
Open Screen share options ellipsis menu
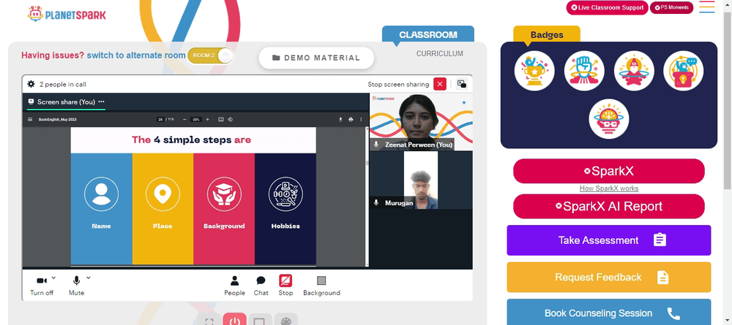101,102
